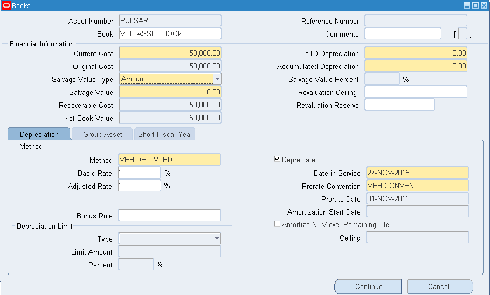Click the Method field VEH DEP MTHD
Image resolution: width=490 pixels, height=295 pixels.
[169, 160]
